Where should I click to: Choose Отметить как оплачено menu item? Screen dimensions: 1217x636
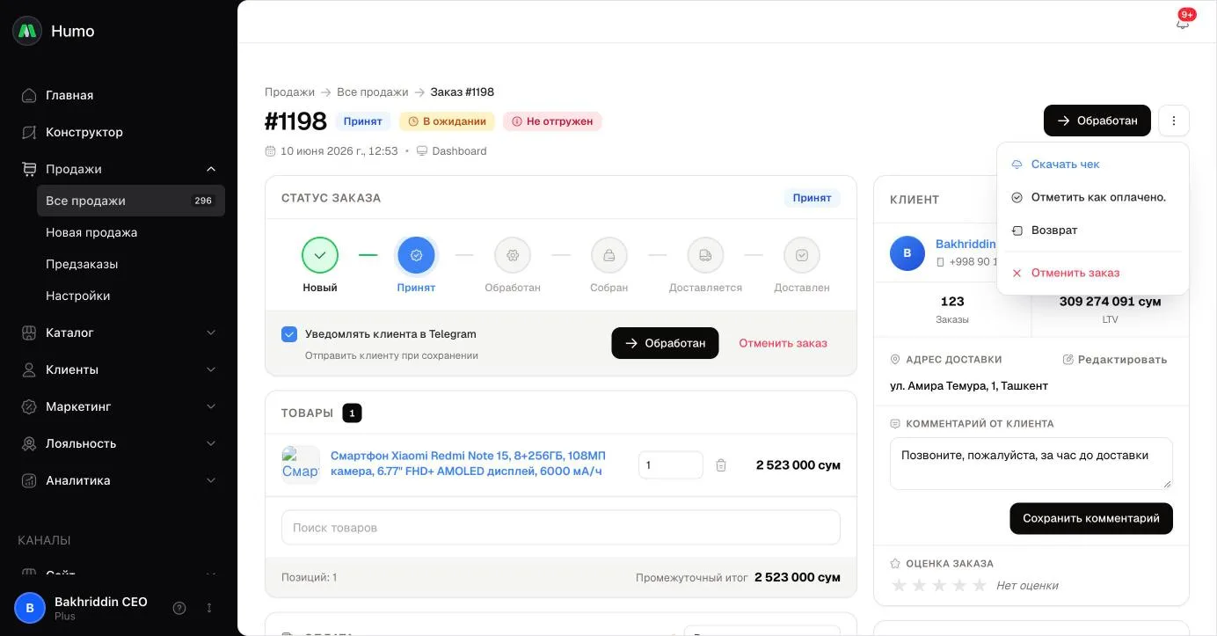click(1093, 197)
